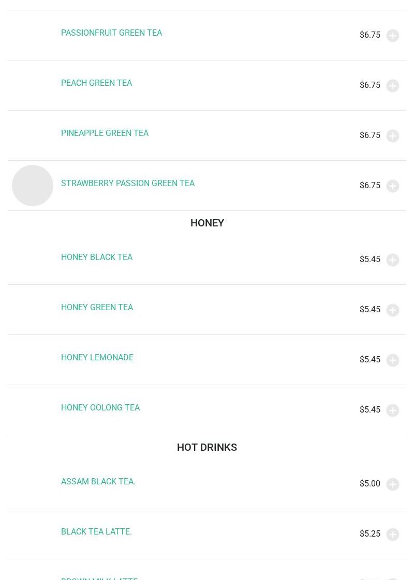Image resolution: width=414 pixels, height=580 pixels.
Task: Click the Hot Drinks category heading
Action: [207, 447]
